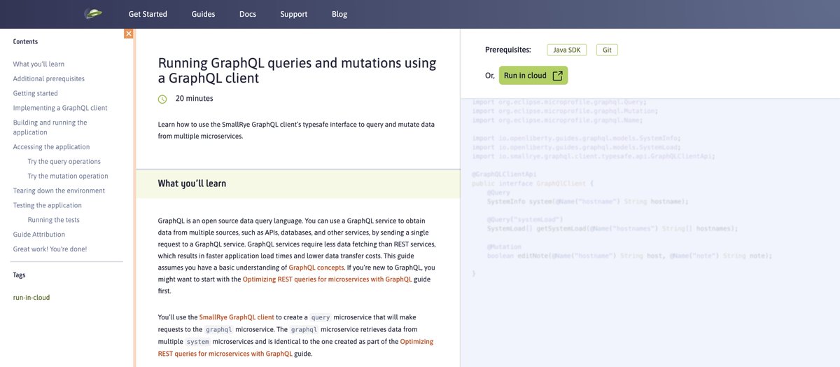Click the clock icon beside 20 minutes

point(162,99)
